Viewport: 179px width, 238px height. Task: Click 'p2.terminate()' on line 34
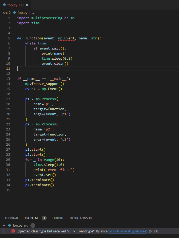[x=39, y=185]
